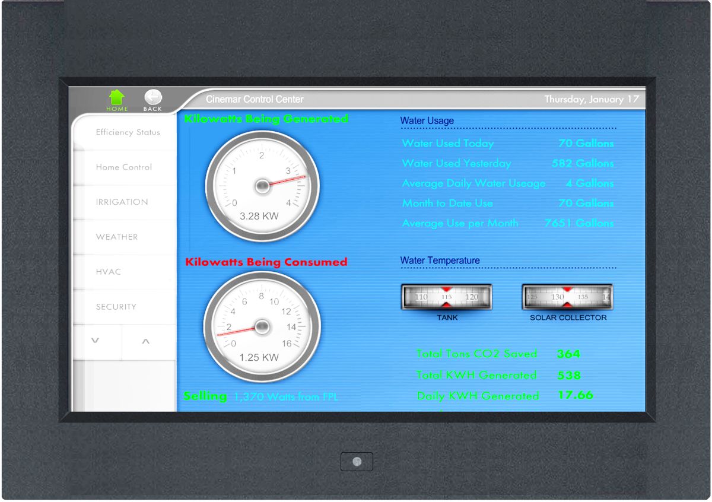This screenshot has width=712, height=502.
Task: Click the 'Water Usage' section header
Action: [427, 121]
